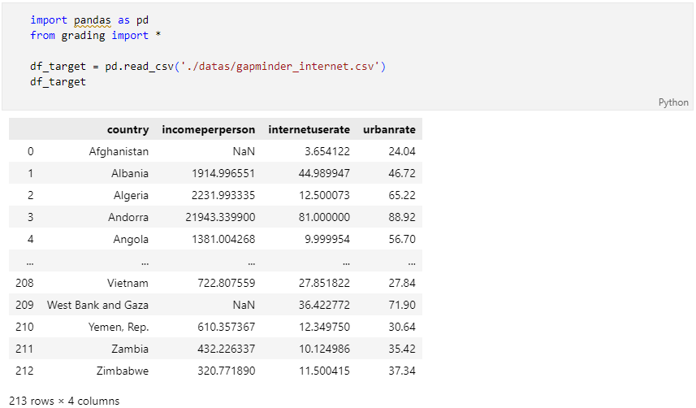Click the urban rate 88.92
696x408 pixels.
coord(402,217)
